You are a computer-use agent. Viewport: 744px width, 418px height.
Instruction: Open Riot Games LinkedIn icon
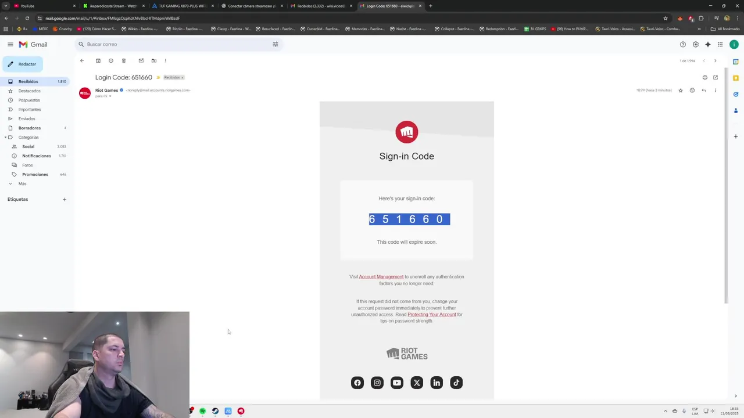click(437, 383)
